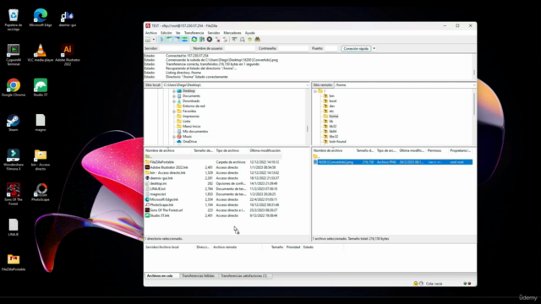Select the boot folder in the remote tree
The height and width of the screenshot is (304, 541).
(x=332, y=101)
